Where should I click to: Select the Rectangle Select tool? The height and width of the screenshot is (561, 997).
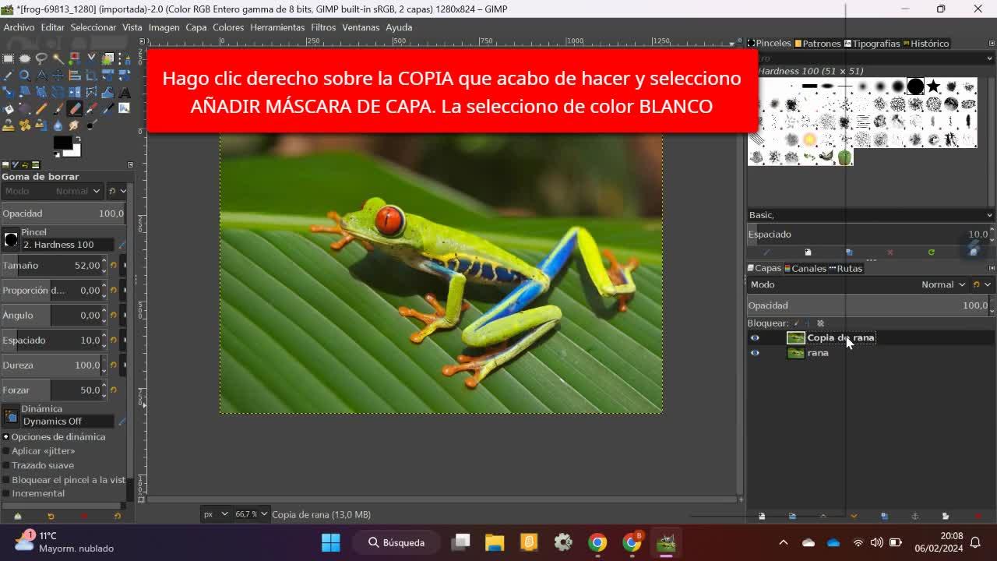point(8,59)
